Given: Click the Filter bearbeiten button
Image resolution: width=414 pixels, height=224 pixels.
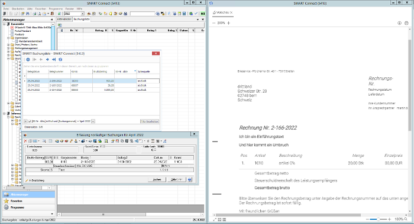Looking at the screenshot, I should point(150,121).
